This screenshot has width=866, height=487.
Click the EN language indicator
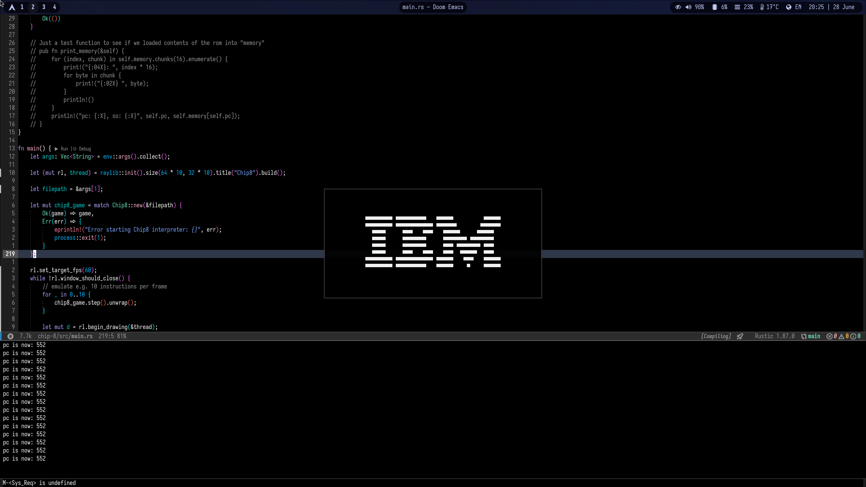(798, 7)
